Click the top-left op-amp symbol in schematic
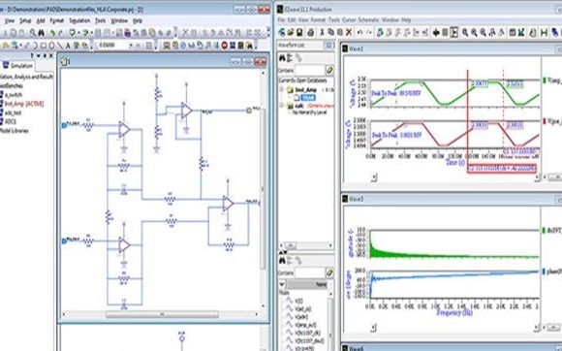This screenshot has height=351, width=562. click(124, 129)
